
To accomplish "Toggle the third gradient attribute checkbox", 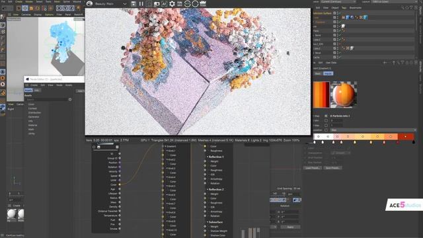I will pos(326,125).
